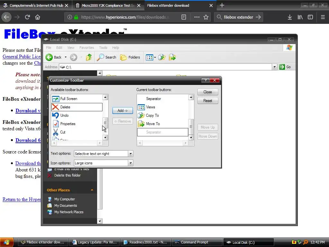Toggle Firefox sidebar icon

click(x=310, y=17)
